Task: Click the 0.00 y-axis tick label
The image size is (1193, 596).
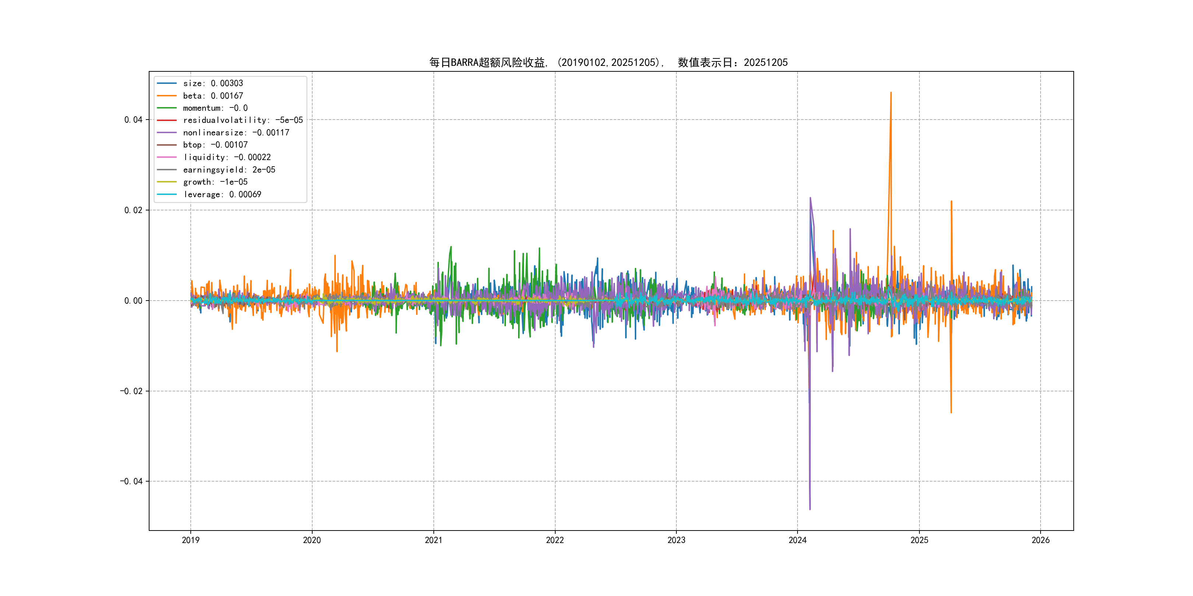Action: 133,301
